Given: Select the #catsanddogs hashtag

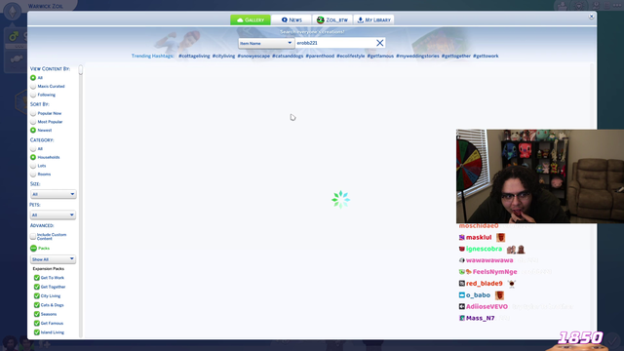Looking at the screenshot, I should [288, 57].
